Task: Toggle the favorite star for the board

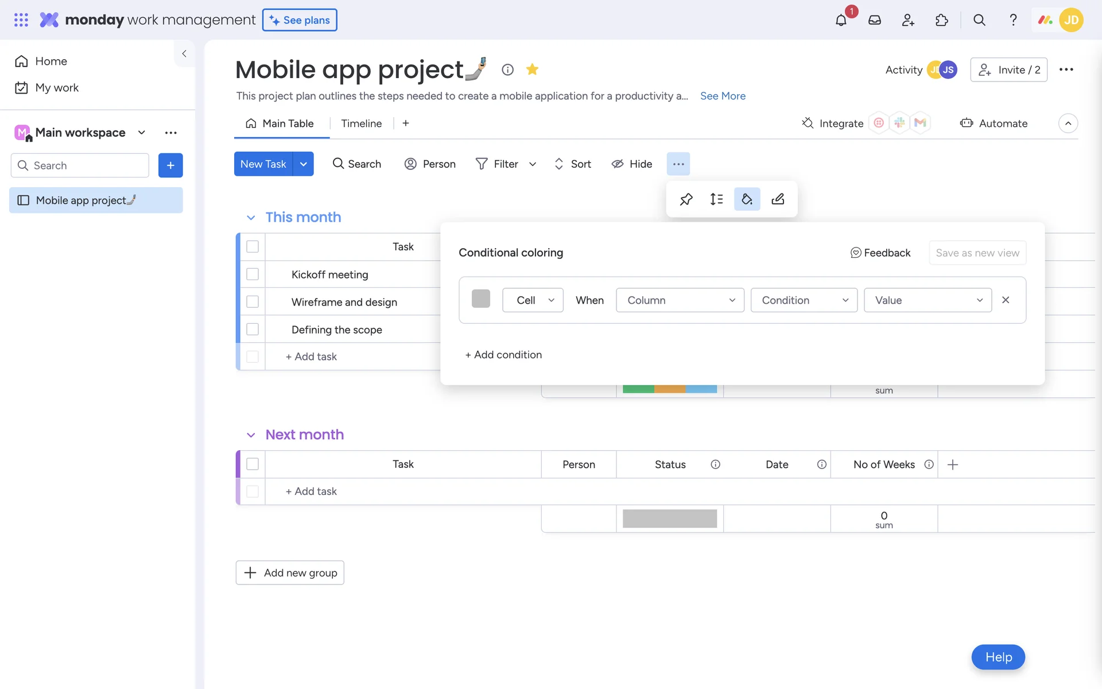Action: click(532, 69)
